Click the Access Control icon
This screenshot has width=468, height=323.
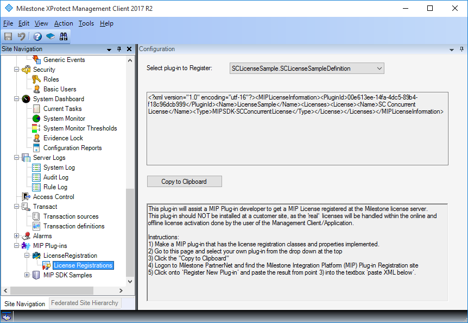(x=26, y=197)
